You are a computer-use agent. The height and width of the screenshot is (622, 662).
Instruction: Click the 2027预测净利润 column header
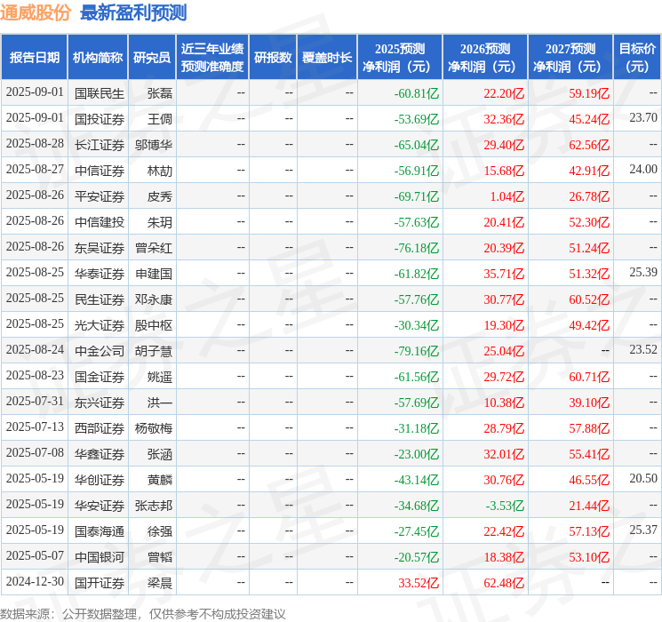tap(570, 58)
